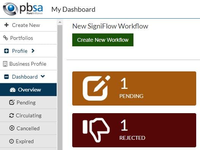
Task: Collapse Dashboard using the minus box
Action: 6,77
